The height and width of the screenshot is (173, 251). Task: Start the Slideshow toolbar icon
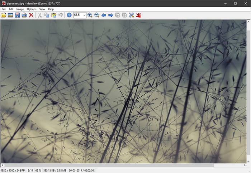click(x=10, y=15)
